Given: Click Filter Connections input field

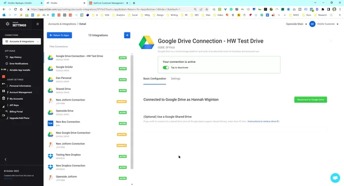Looking at the screenshot, I should pyautogui.click(x=88, y=47).
